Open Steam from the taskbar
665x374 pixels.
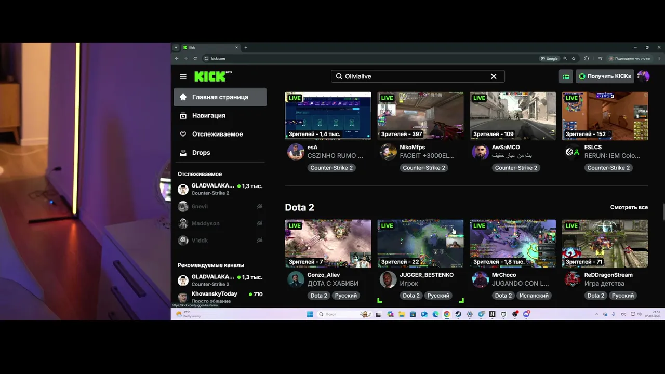(458, 314)
